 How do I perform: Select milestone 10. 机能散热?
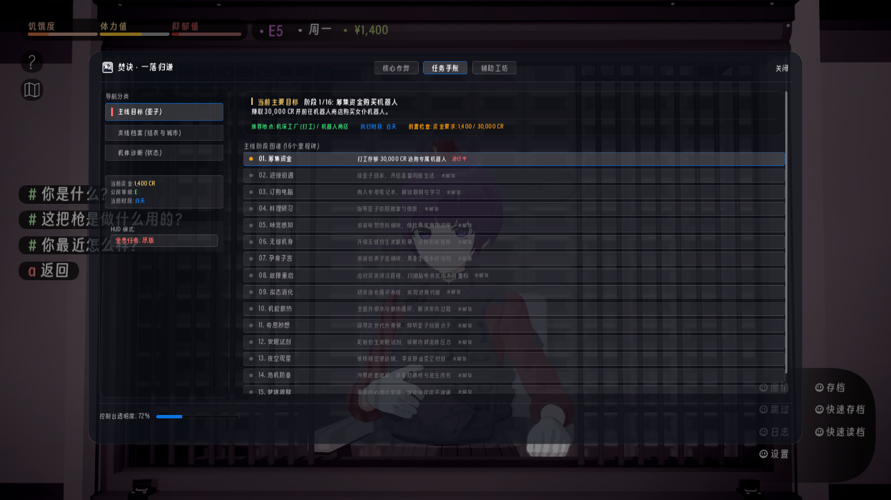[x=514, y=309]
